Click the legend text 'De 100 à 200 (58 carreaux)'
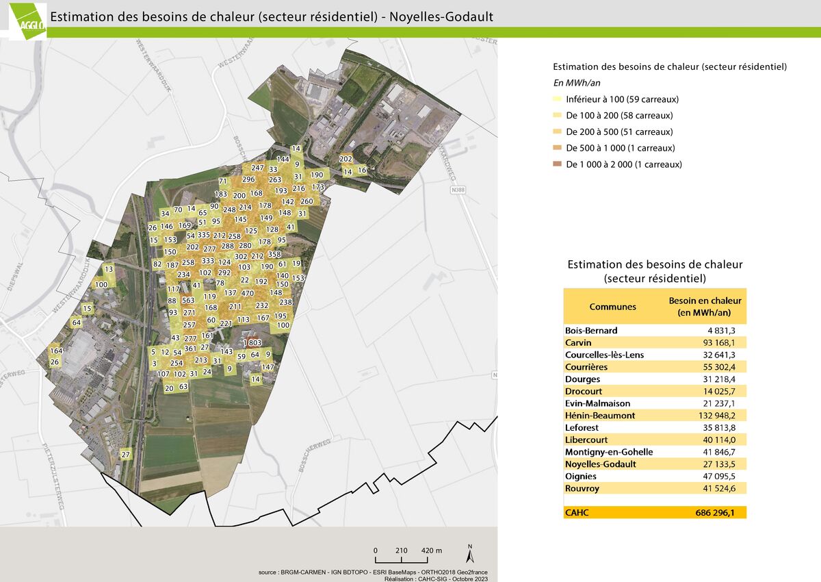Image resolution: width=821 pixels, height=582 pixels. 620,116
